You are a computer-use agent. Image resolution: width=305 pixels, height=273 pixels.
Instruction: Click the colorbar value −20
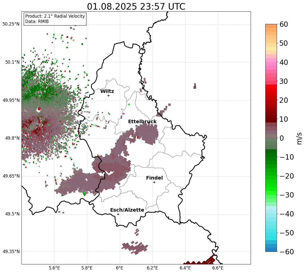pyautogui.click(x=287, y=176)
